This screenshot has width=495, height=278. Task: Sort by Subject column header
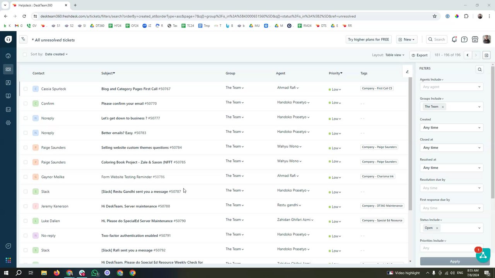[108, 73]
